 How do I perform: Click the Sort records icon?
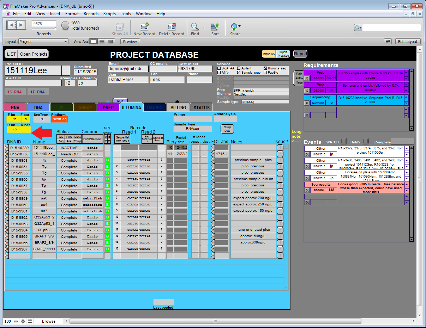click(x=215, y=27)
